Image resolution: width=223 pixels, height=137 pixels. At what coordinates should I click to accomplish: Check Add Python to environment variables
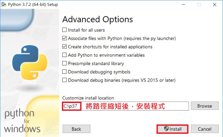coord(64,55)
